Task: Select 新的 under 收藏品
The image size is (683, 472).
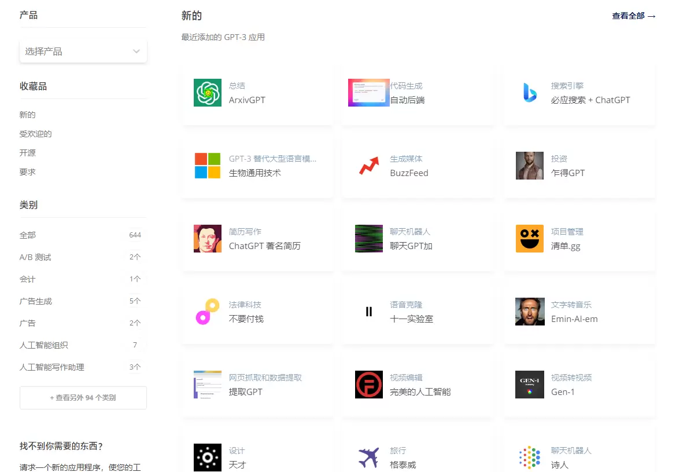Action: pos(27,115)
